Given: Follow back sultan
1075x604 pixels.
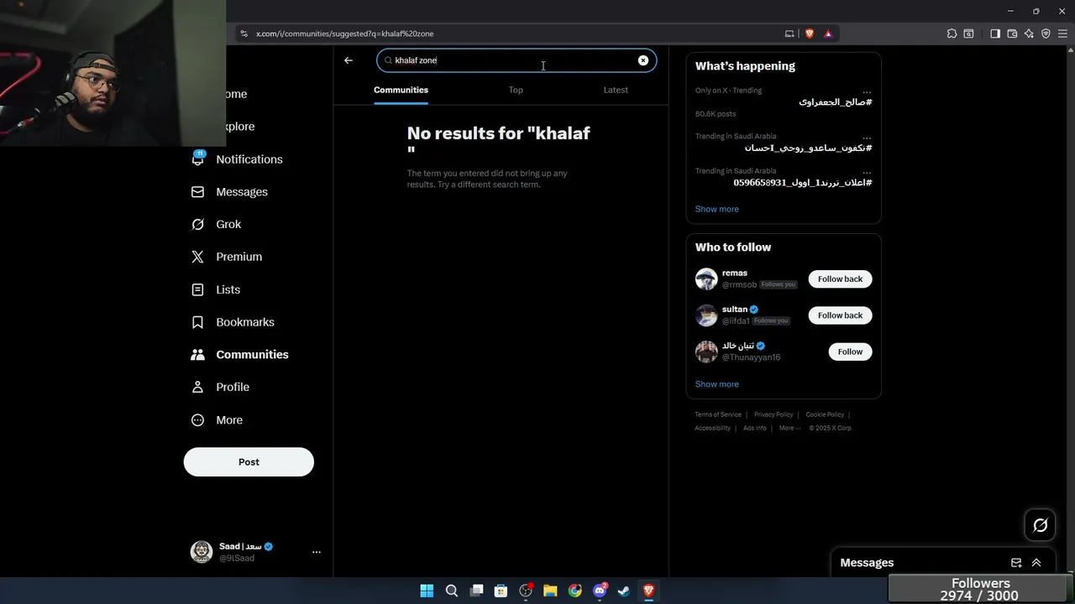Looking at the screenshot, I should click(840, 315).
